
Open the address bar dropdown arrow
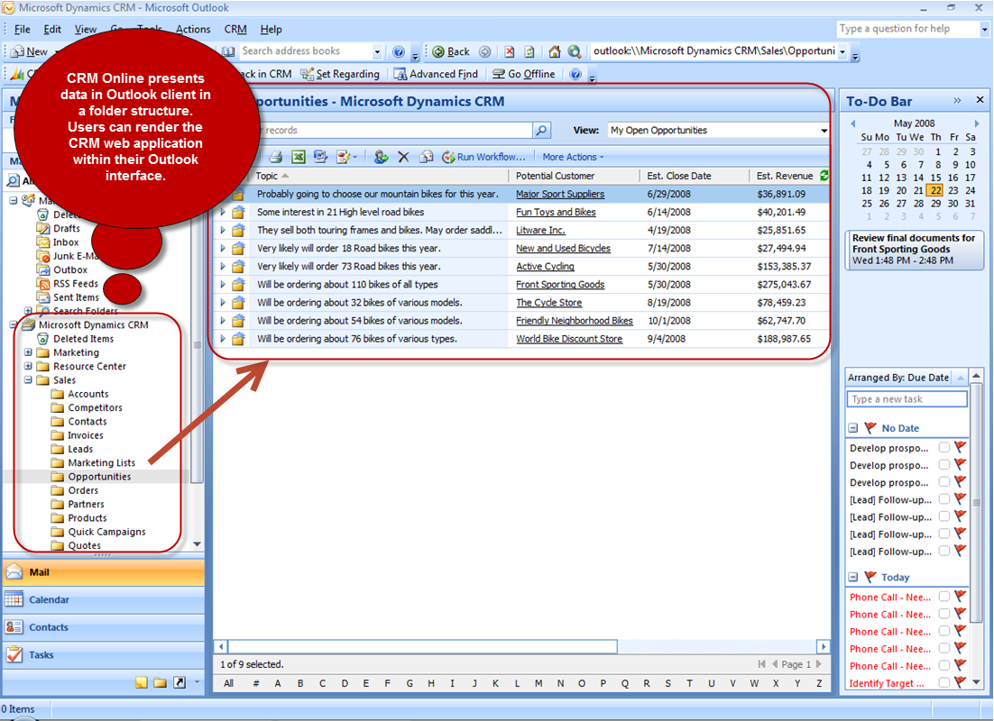click(842, 52)
